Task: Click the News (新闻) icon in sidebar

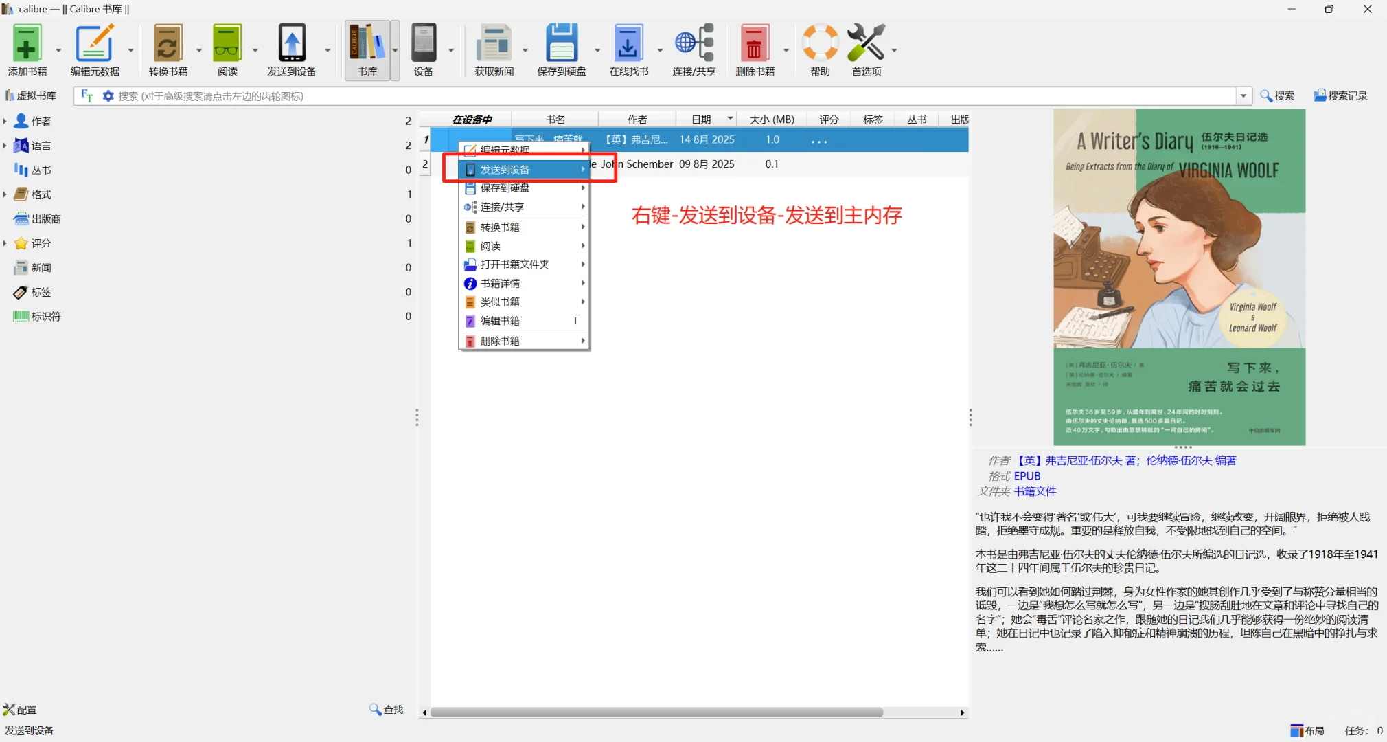Action: point(21,267)
